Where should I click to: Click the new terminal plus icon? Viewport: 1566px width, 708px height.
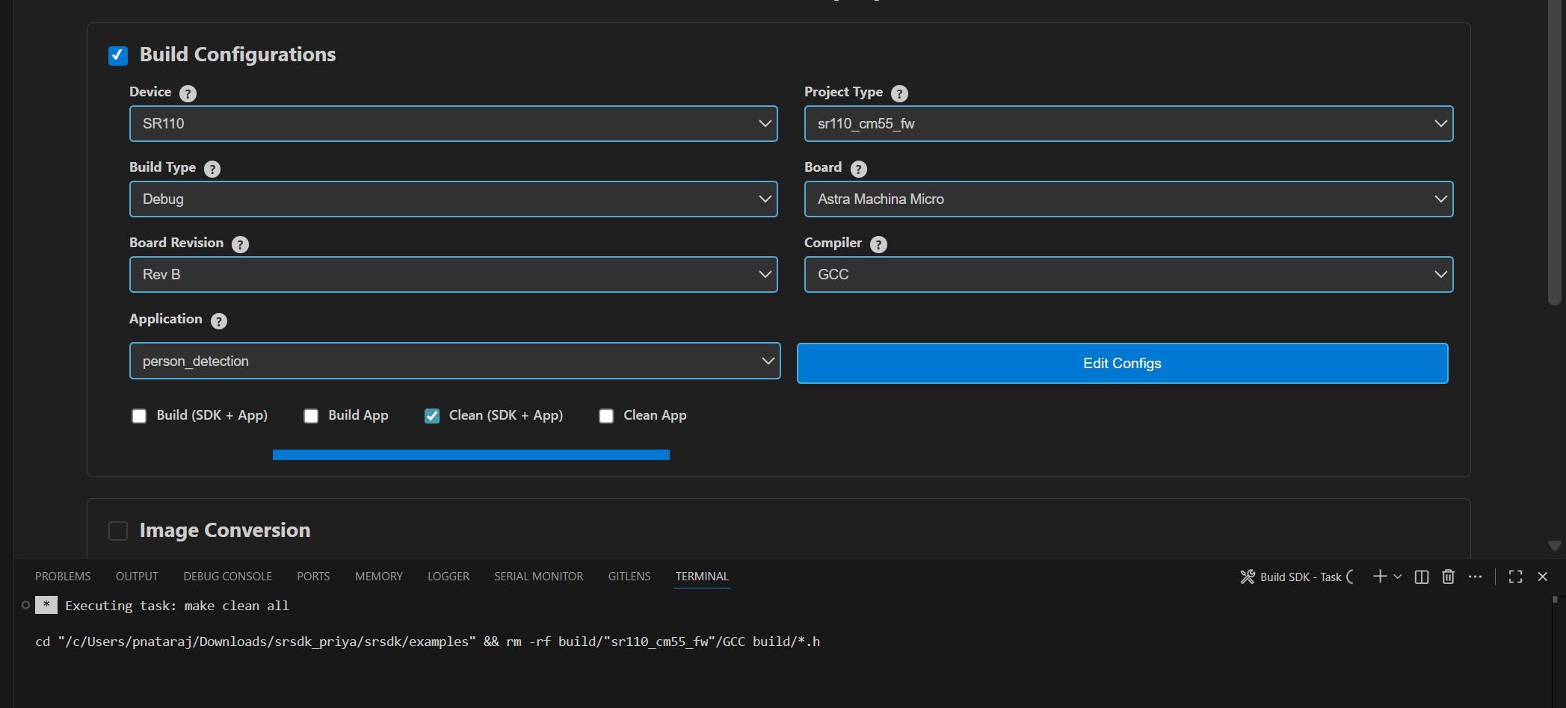click(1380, 577)
